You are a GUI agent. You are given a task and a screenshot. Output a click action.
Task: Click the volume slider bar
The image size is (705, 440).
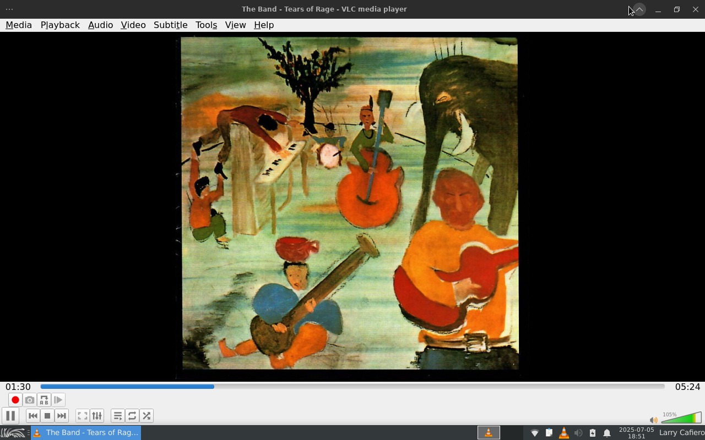tap(681, 419)
